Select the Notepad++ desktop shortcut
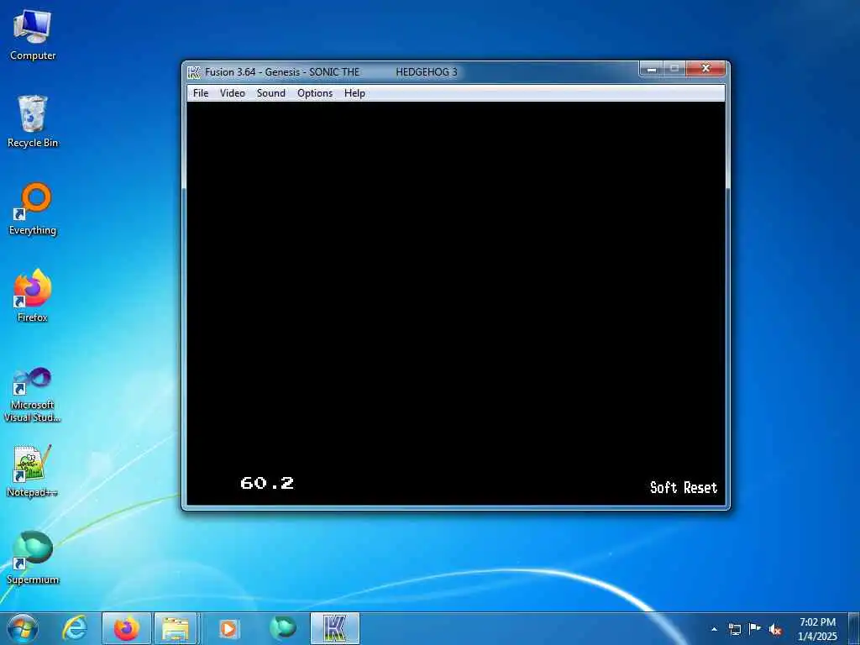 click(x=33, y=471)
